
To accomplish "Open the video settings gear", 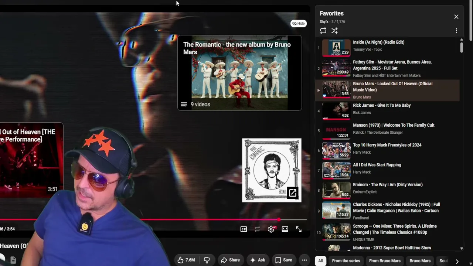I will (271, 229).
